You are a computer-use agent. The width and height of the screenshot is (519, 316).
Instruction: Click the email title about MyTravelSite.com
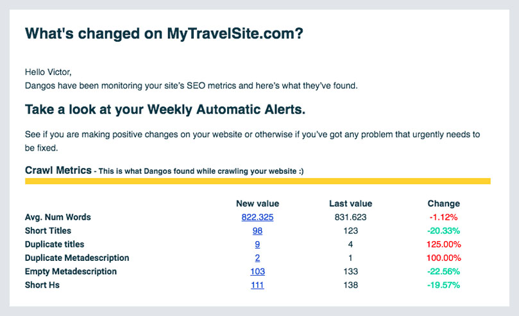164,33
